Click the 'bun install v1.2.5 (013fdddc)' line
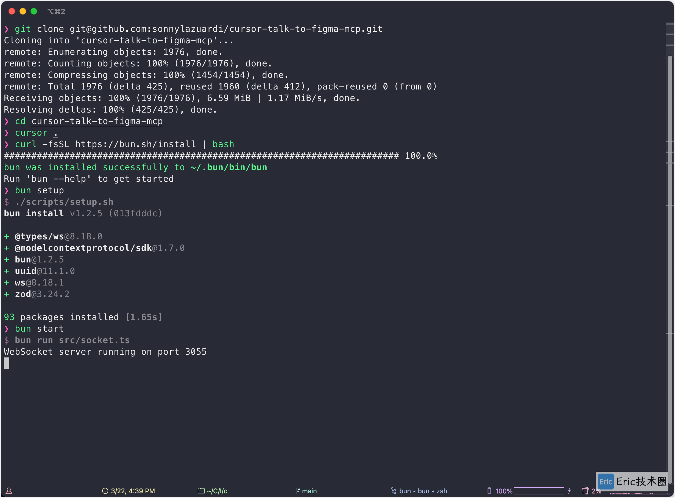Viewport: 675px width, 498px height. 83,213
